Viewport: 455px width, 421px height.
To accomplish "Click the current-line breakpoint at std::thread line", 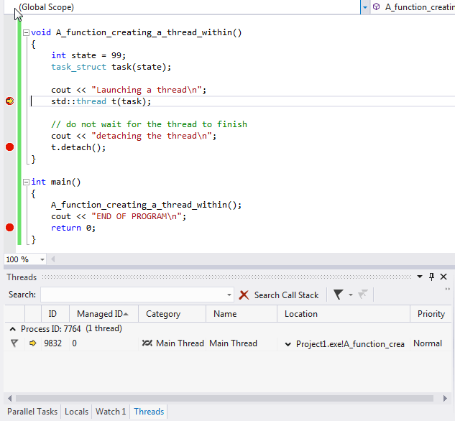I will (x=9, y=101).
